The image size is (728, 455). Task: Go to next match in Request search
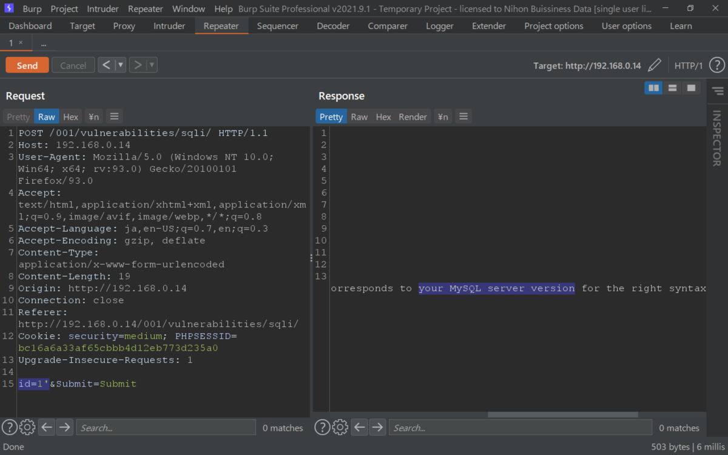point(64,427)
